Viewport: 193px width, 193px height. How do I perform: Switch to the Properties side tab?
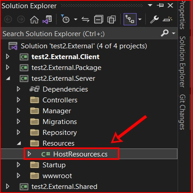(x=182, y=15)
